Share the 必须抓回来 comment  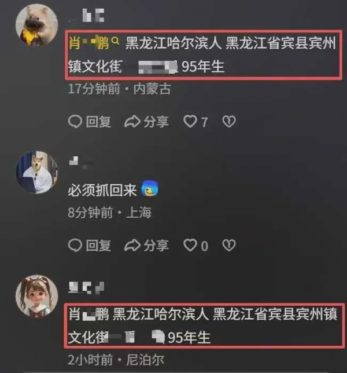(146, 245)
